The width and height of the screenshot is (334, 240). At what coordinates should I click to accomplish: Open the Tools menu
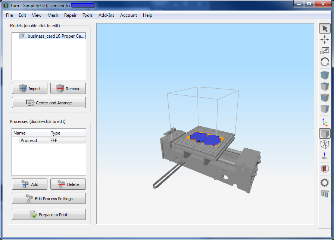[88, 15]
